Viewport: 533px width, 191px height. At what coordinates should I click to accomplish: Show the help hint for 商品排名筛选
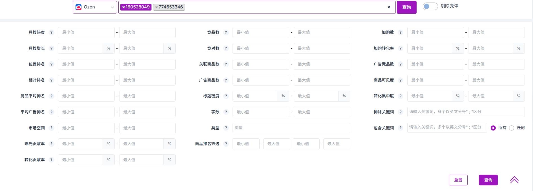(x=226, y=144)
